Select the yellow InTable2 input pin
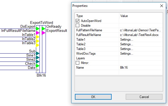Screen dimensions: 168x106 pos(38,41)
